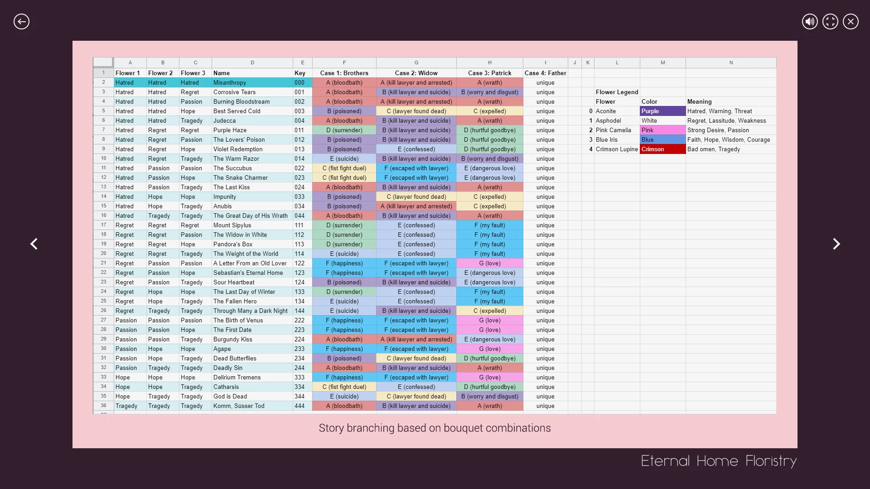The width and height of the screenshot is (870, 489).
Task: Click the 'Best Served Cold' cell
Action: [252, 111]
